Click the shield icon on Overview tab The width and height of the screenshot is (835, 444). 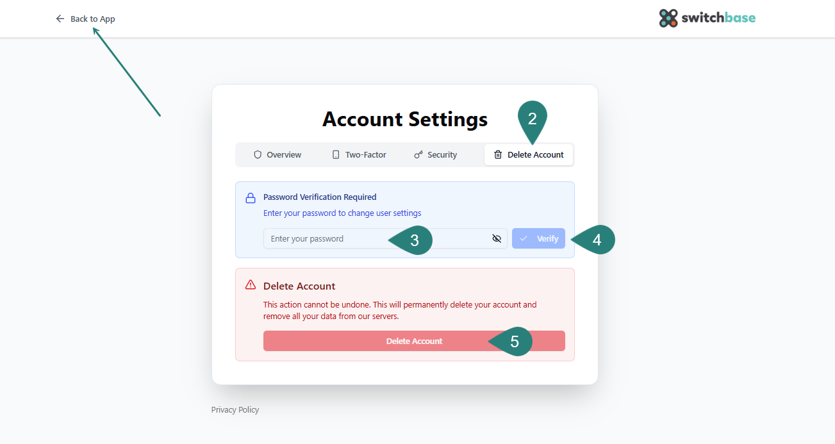258,154
